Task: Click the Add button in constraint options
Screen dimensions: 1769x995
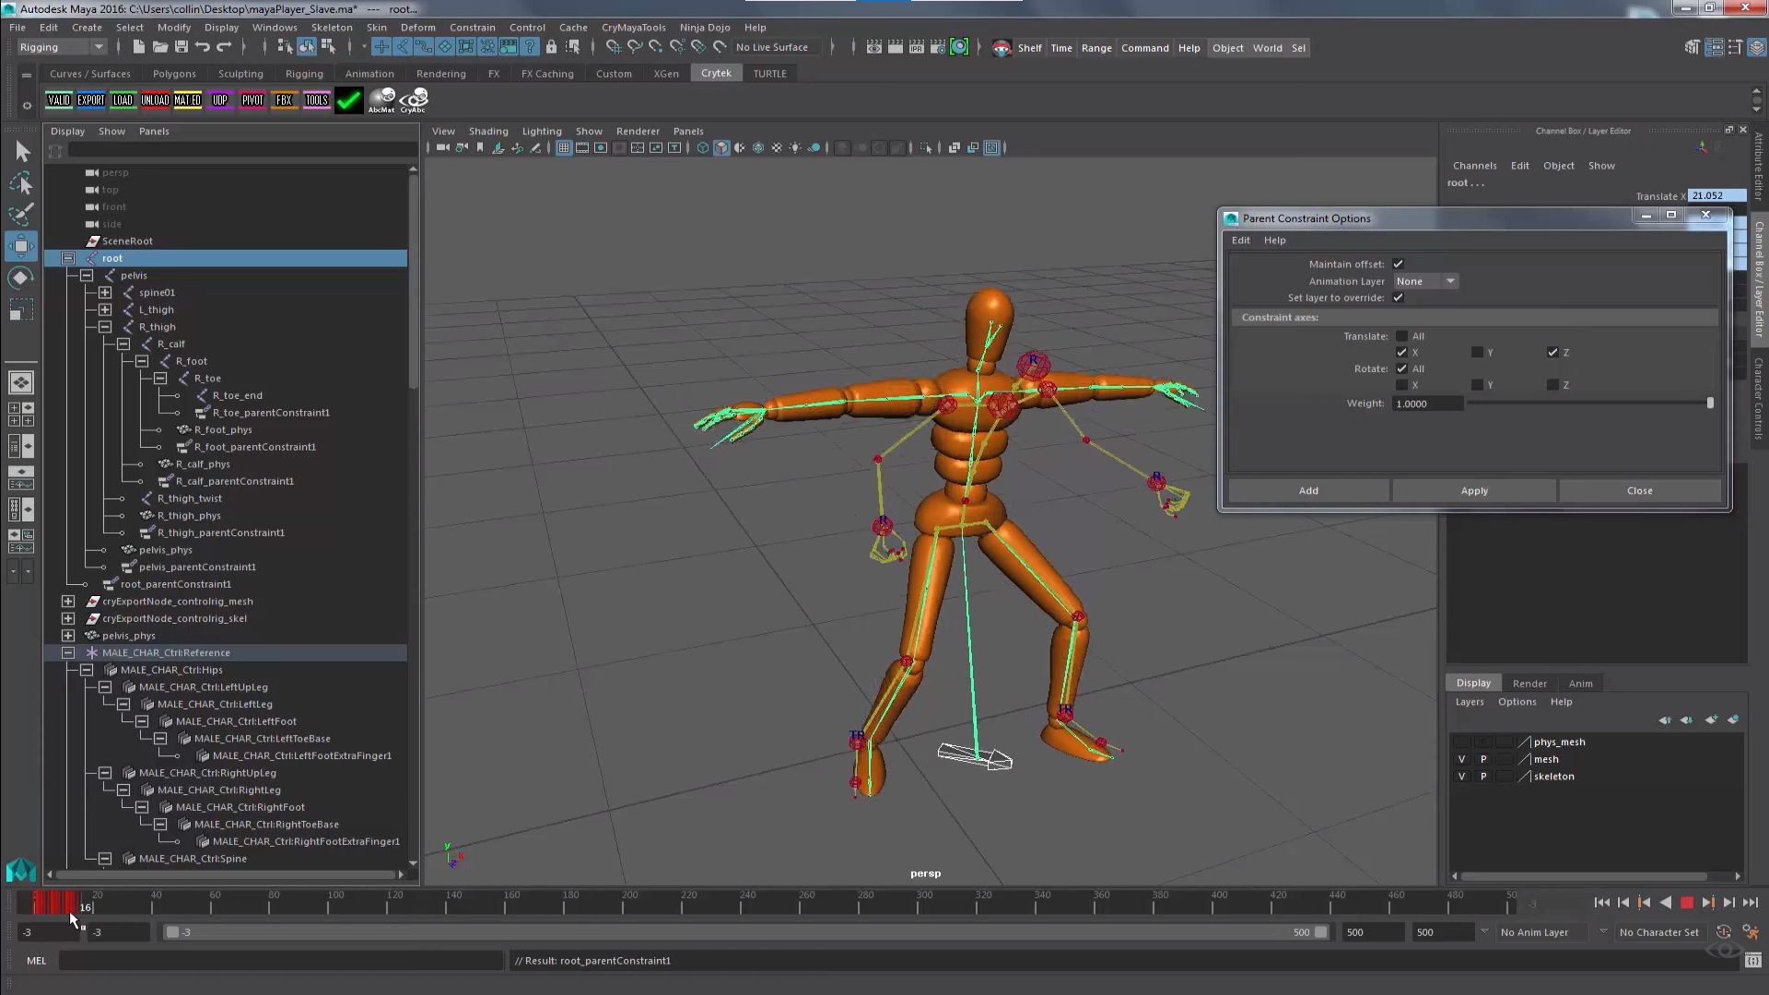Action: pyautogui.click(x=1308, y=491)
